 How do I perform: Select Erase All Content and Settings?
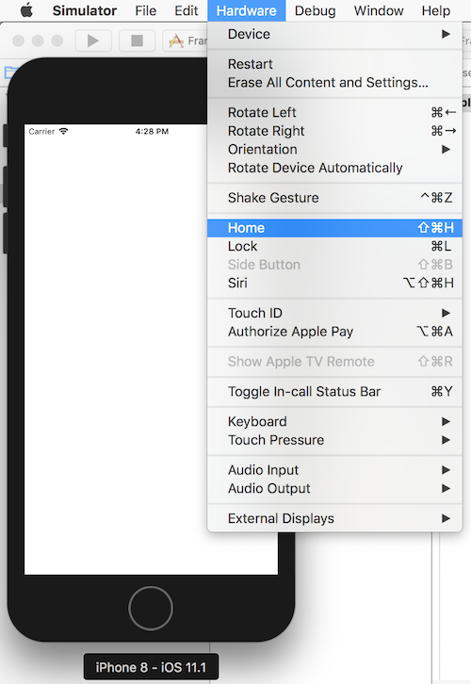334,83
